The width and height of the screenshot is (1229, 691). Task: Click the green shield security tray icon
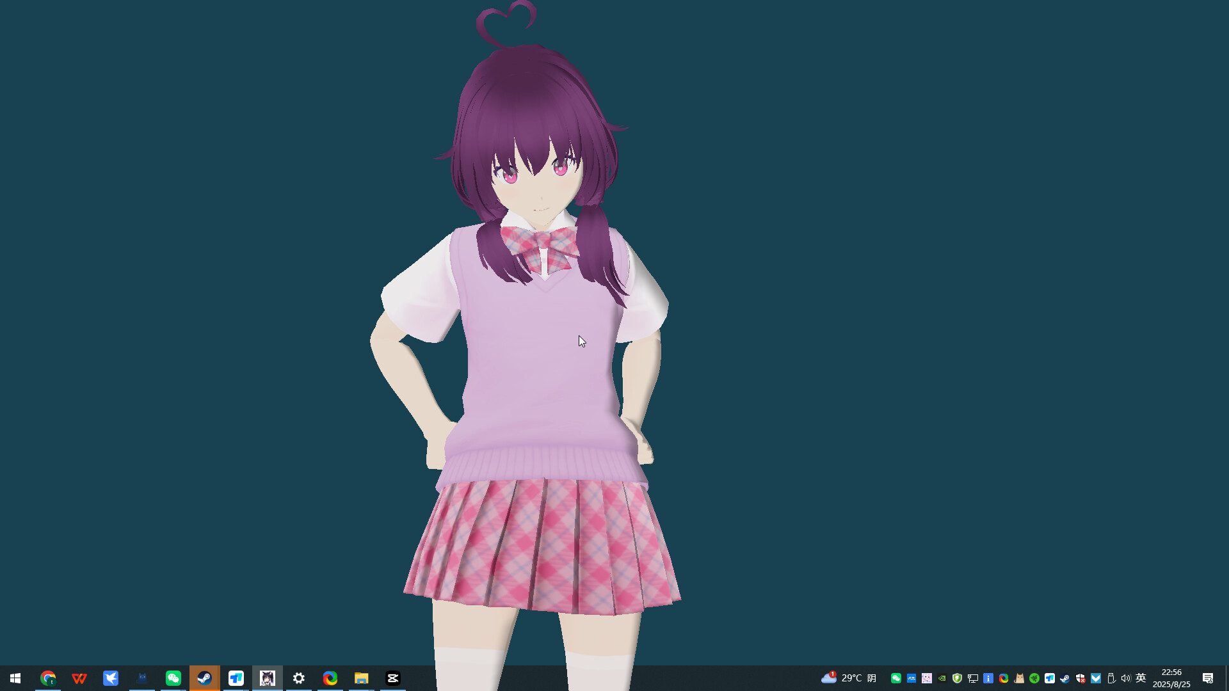(x=958, y=678)
